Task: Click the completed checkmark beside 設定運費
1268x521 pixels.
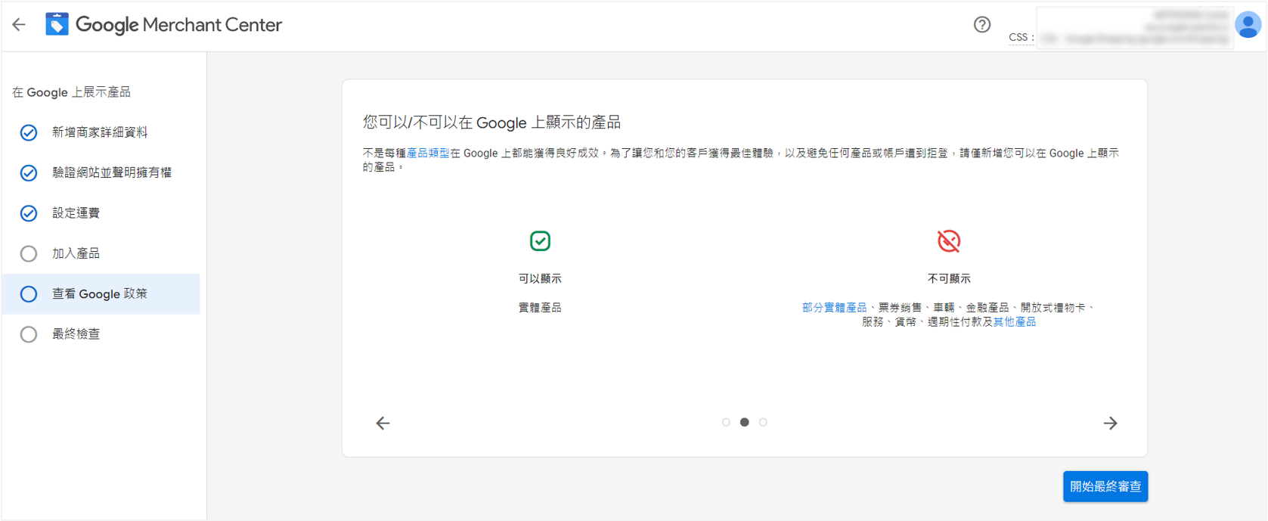Action: coord(29,213)
